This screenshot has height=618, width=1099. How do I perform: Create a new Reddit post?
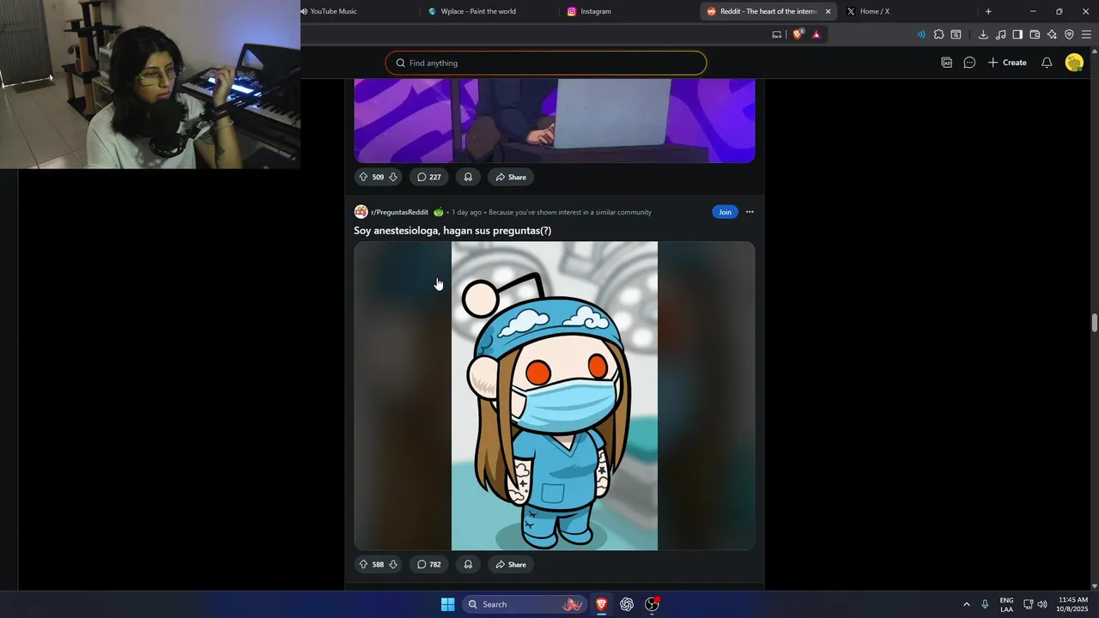click(1007, 63)
